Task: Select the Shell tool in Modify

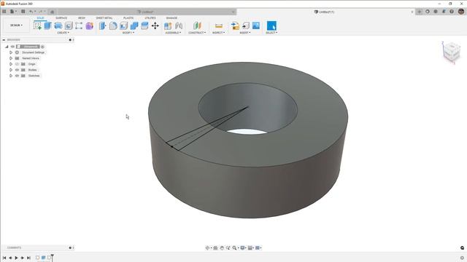Action: pyautogui.click(x=123, y=26)
